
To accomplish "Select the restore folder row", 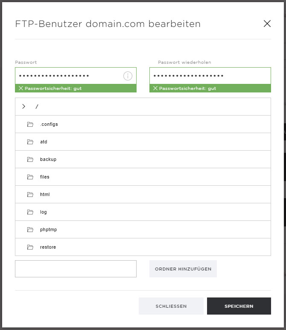I will 143,247.
